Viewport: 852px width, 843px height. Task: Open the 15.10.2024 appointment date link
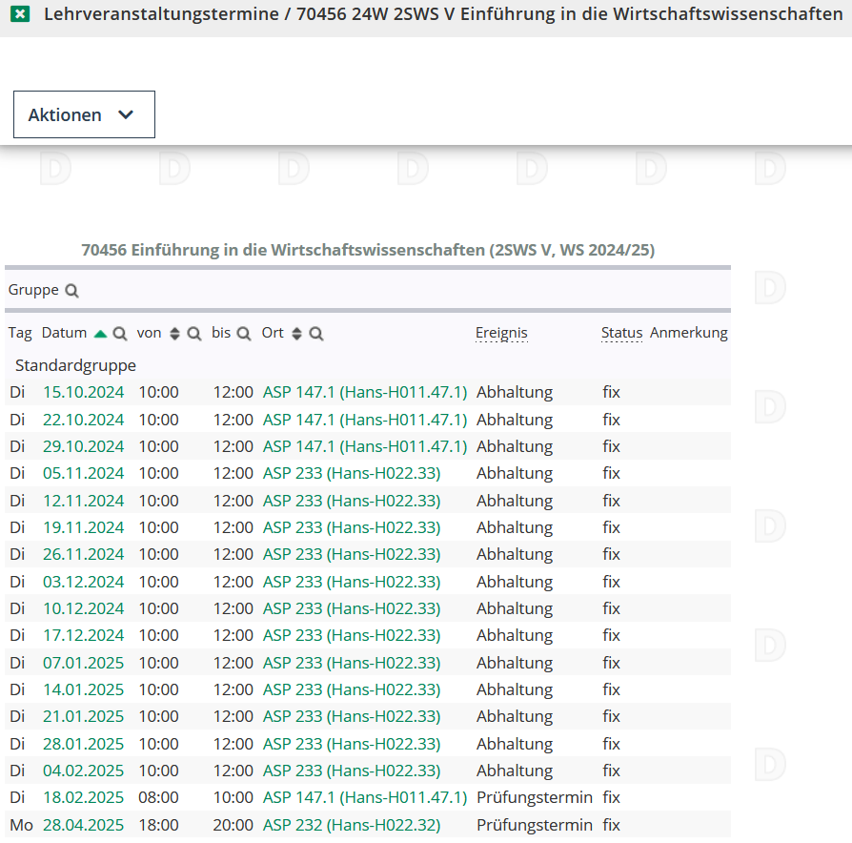83,392
